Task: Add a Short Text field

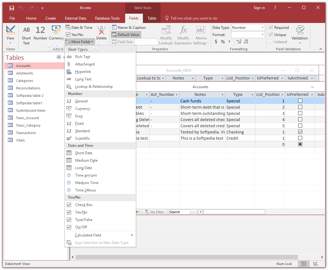Action: (26, 35)
